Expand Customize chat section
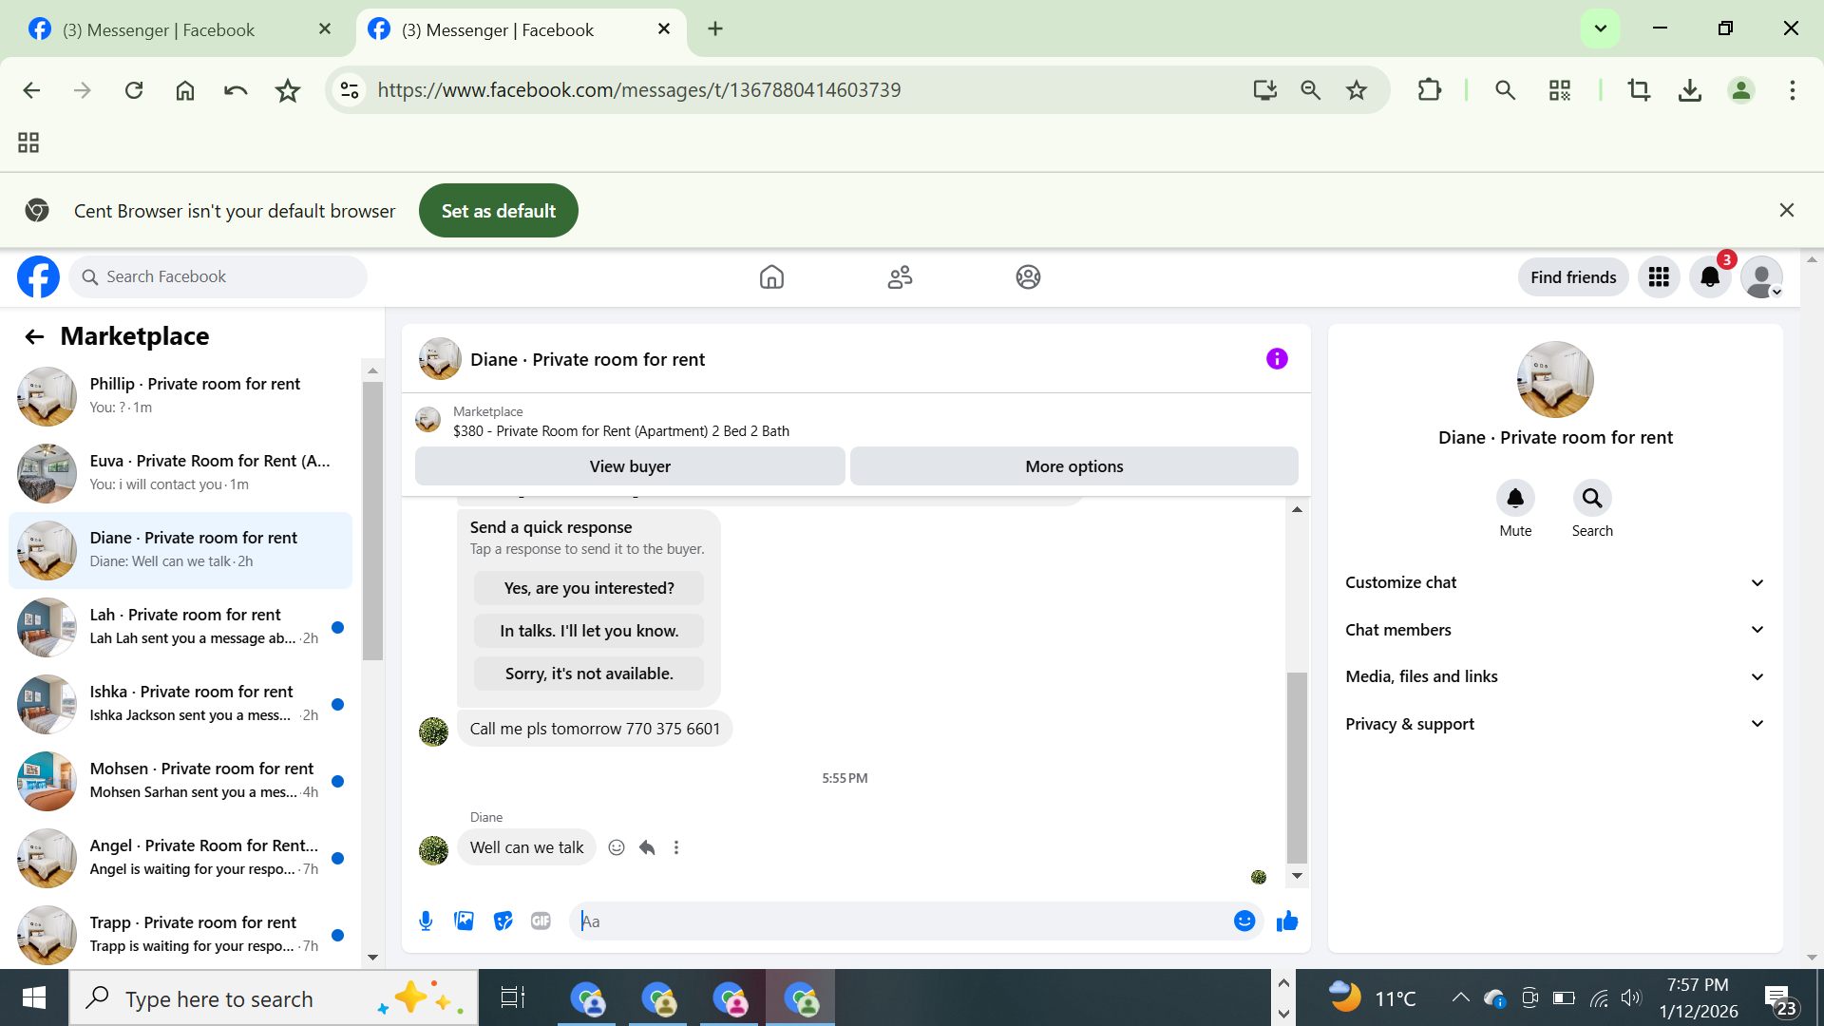The width and height of the screenshot is (1824, 1026). tap(1554, 582)
